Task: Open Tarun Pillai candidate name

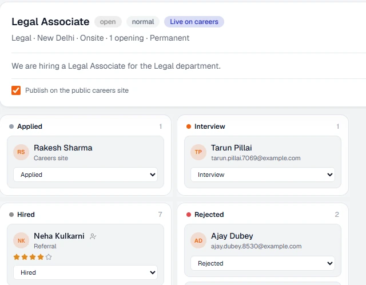Action: coord(231,148)
